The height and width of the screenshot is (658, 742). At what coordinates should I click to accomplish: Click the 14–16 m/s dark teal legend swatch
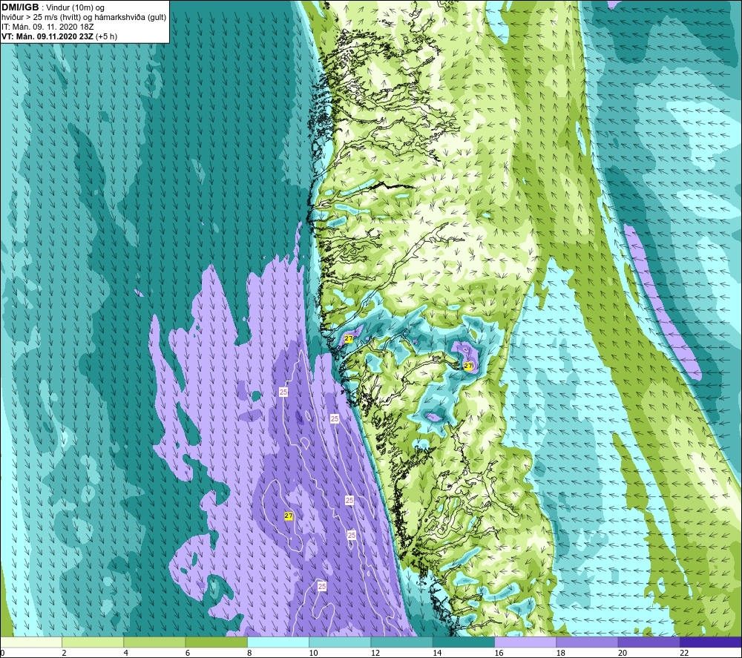pyautogui.click(x=463, y=642)
